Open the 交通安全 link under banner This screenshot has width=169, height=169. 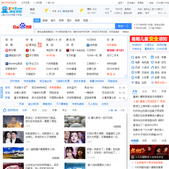(x=149, y=45)
